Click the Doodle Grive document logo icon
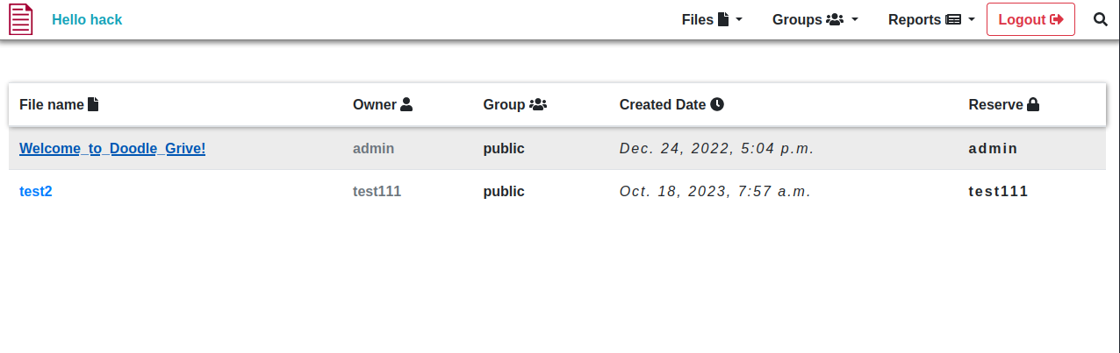Screen dimensions: 1120x353 pos(20,19)
